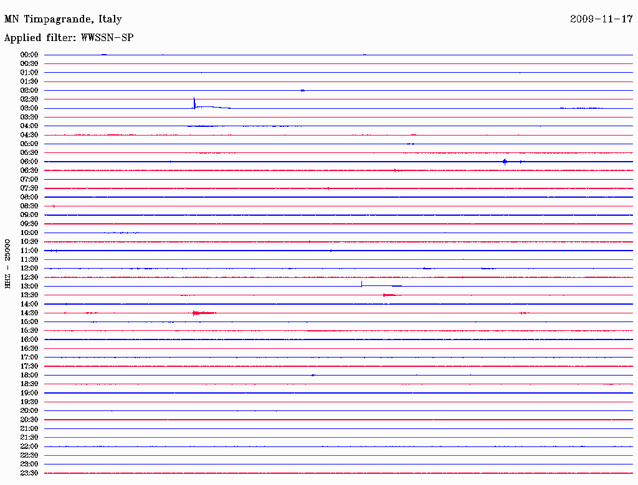This screenshot has width=638, height=485.
Task: Click the 04:30 time label
Action: pyautogui.click(x=29, y=135)
